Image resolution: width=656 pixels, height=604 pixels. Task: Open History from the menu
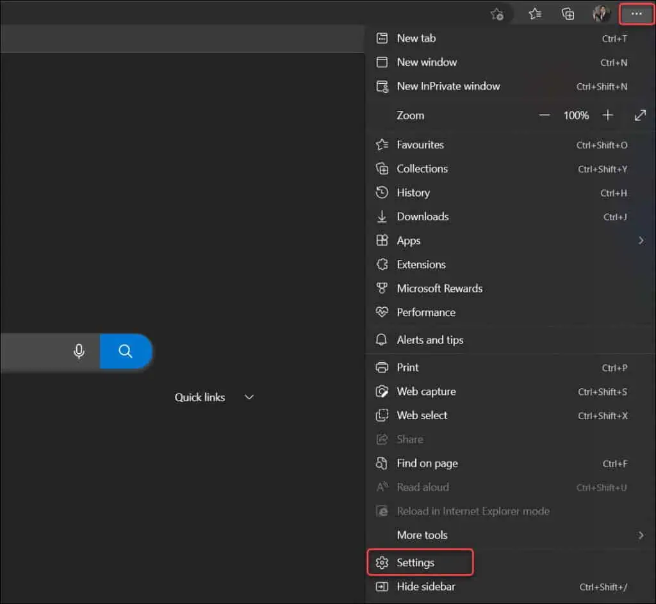tap(511, 193)
